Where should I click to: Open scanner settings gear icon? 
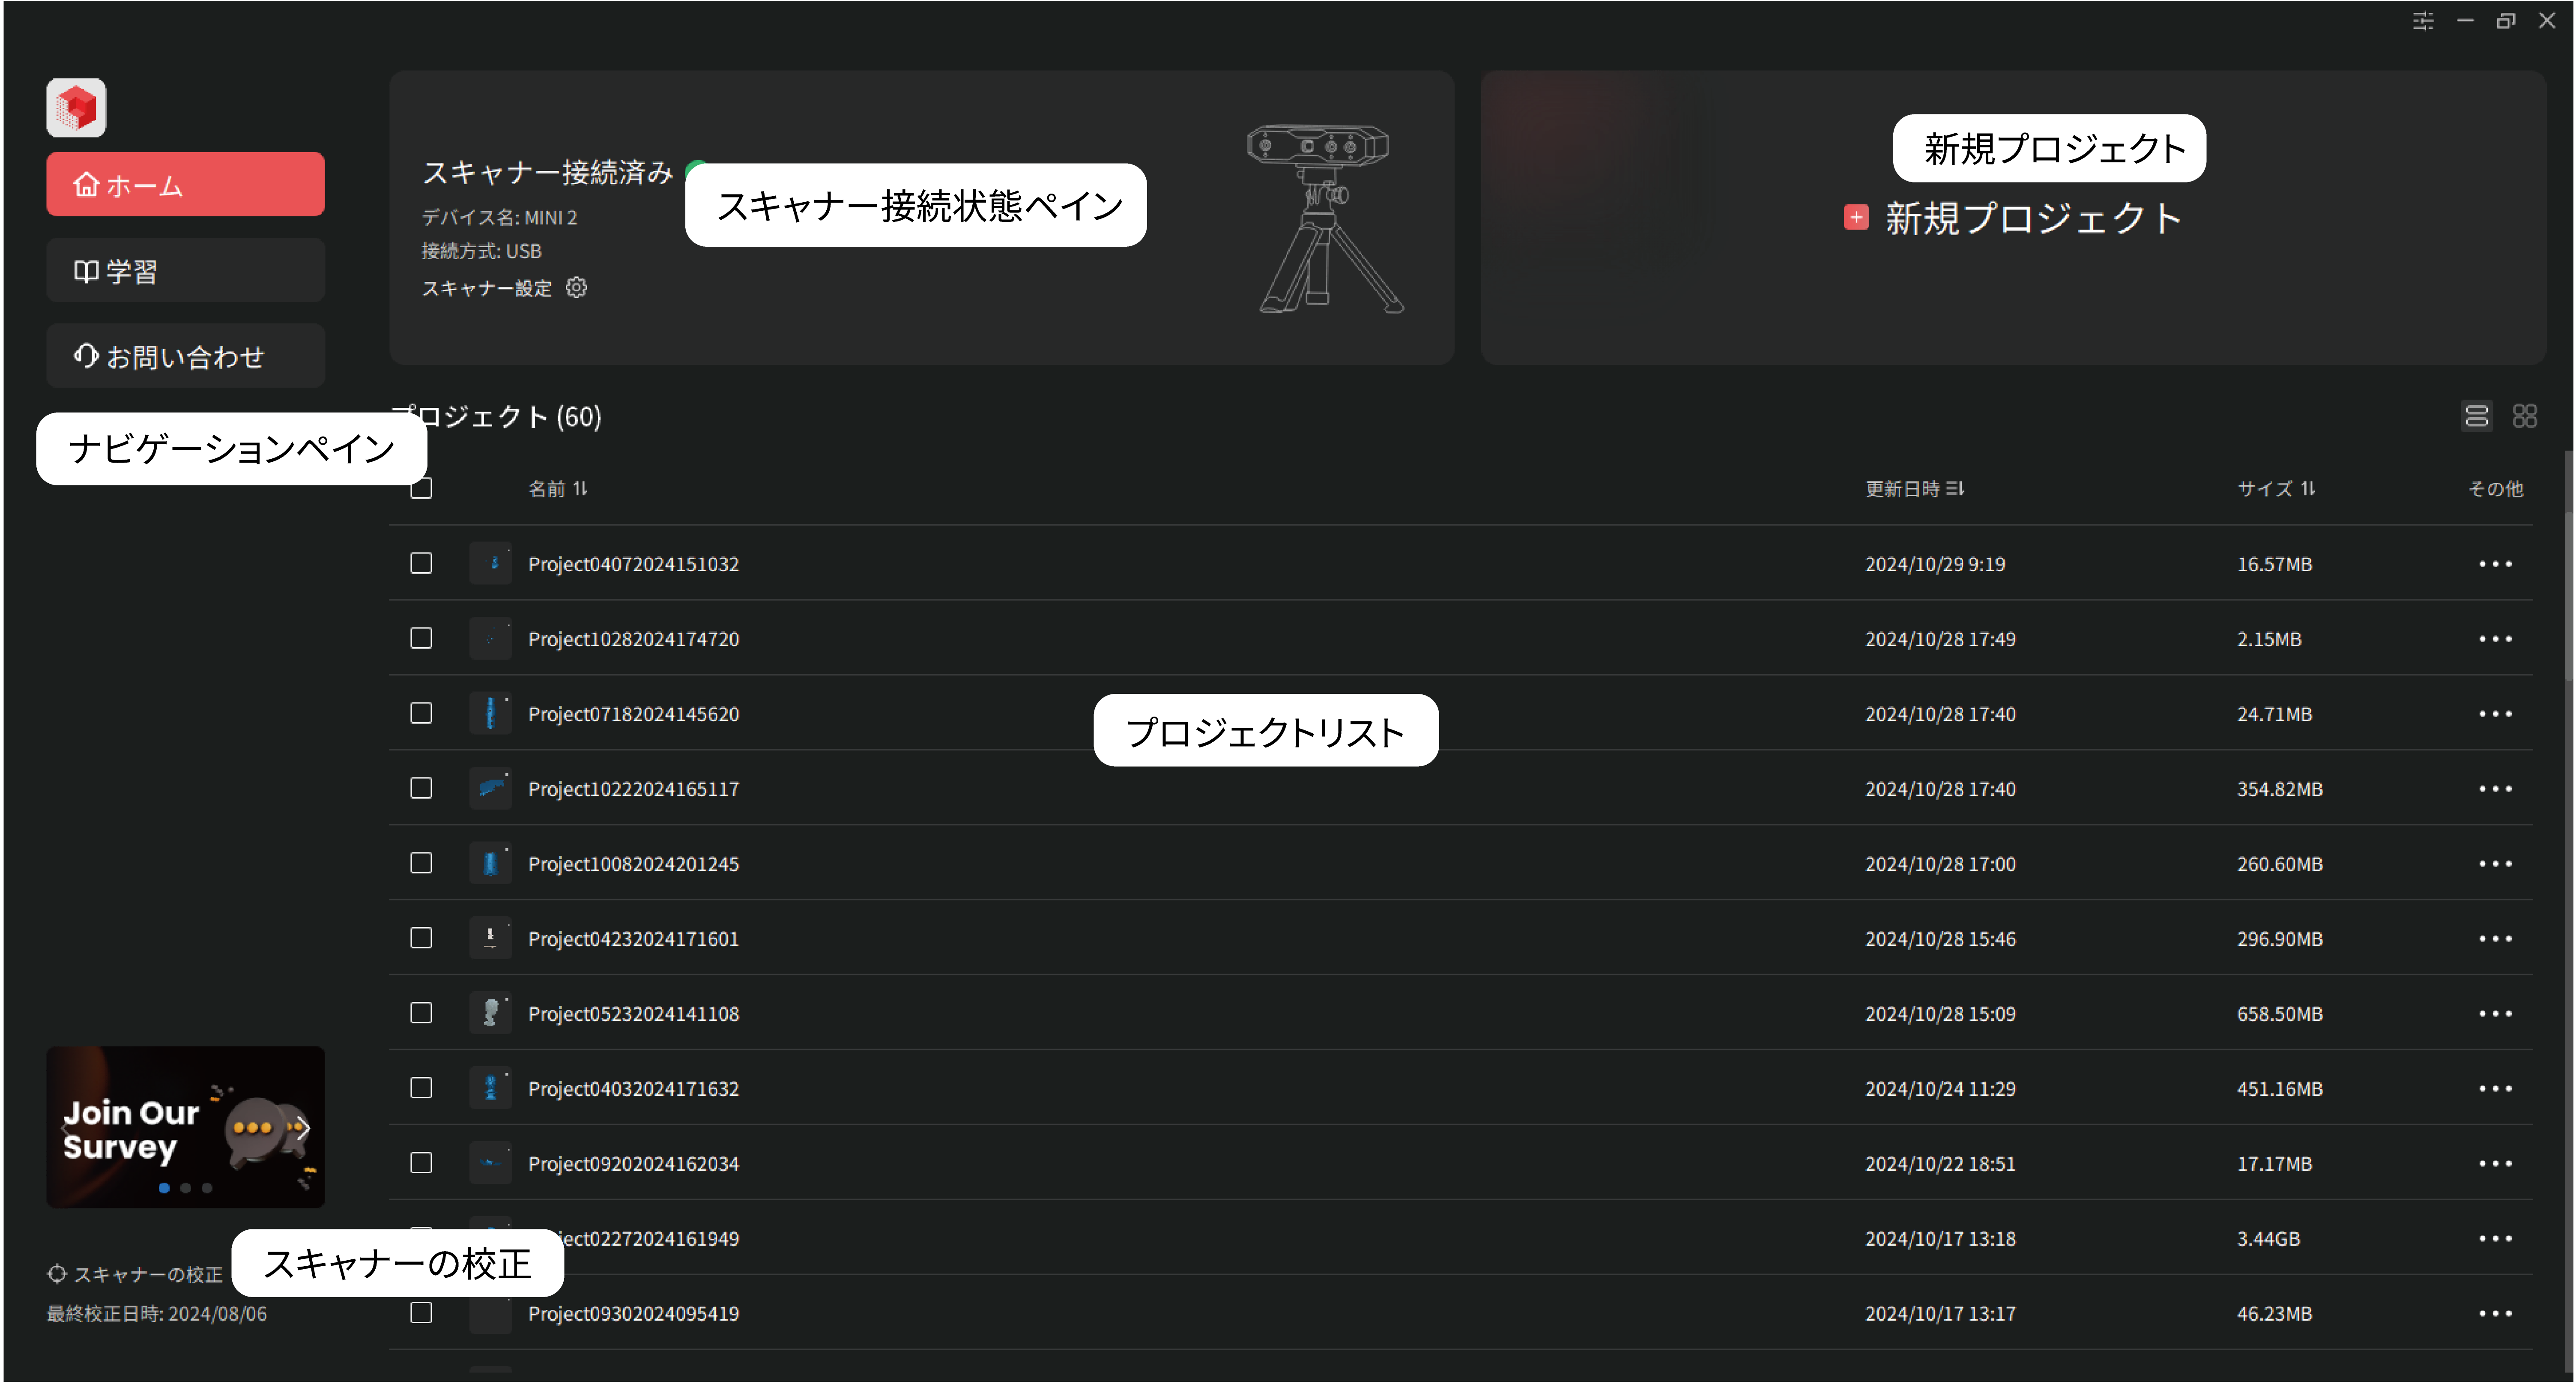(577, 288)
